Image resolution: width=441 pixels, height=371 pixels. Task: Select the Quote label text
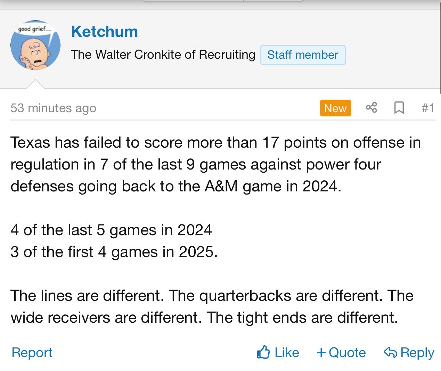click(x=347, y=353)
